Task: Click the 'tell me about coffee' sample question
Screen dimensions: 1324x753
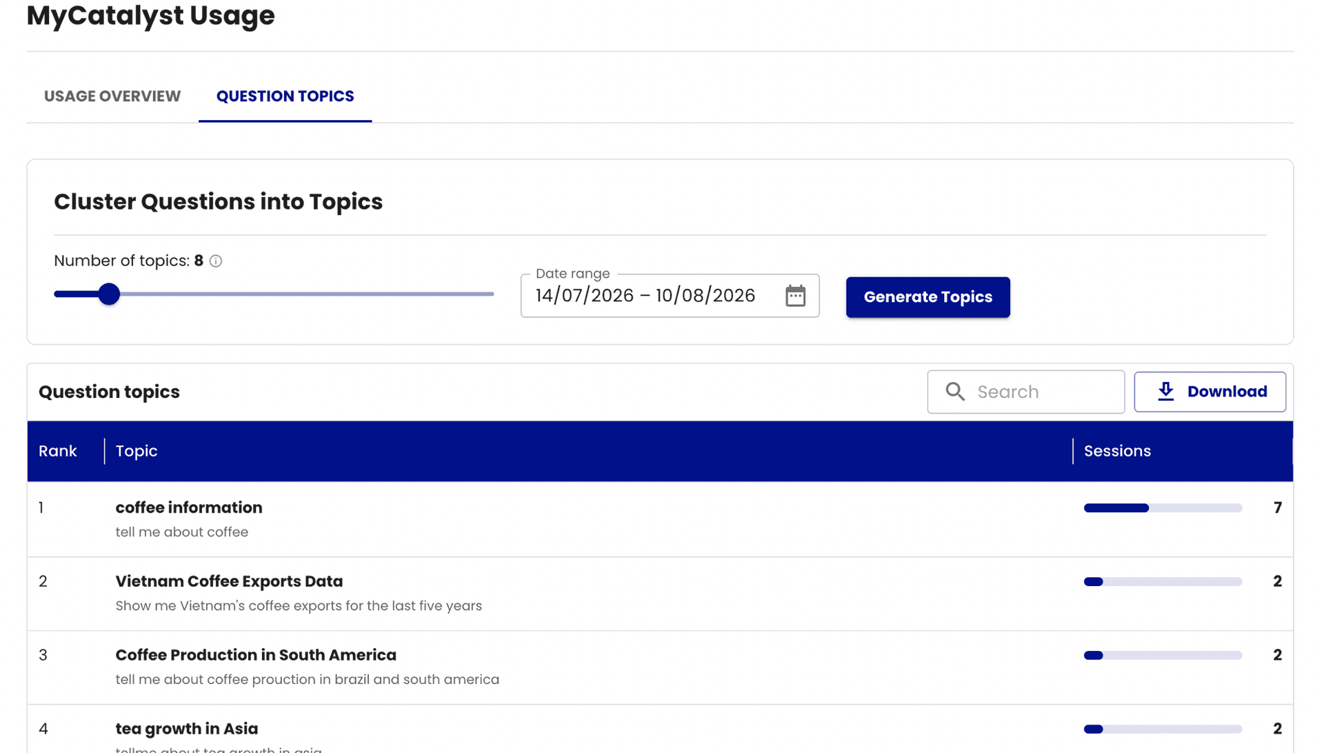Action: (x=182, y=532)
